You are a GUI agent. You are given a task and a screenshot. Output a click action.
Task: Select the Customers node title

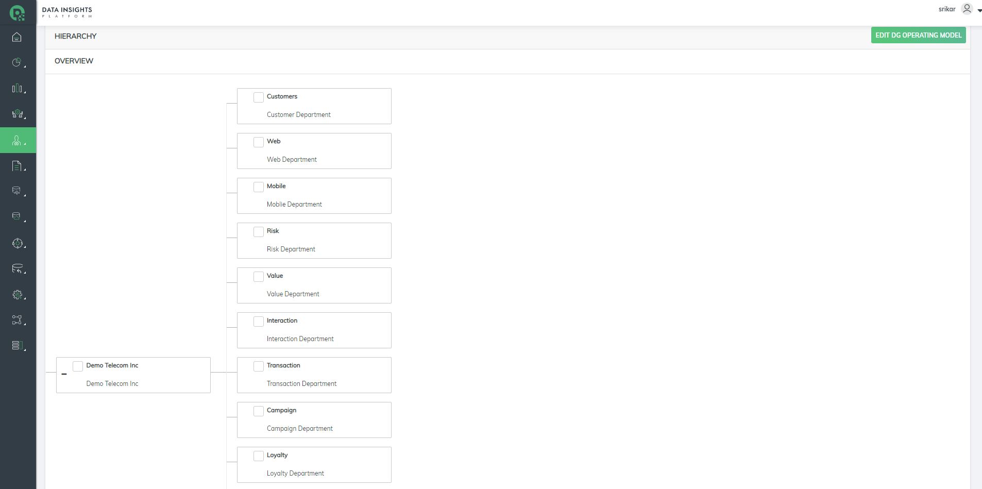(x=282, y=96)
